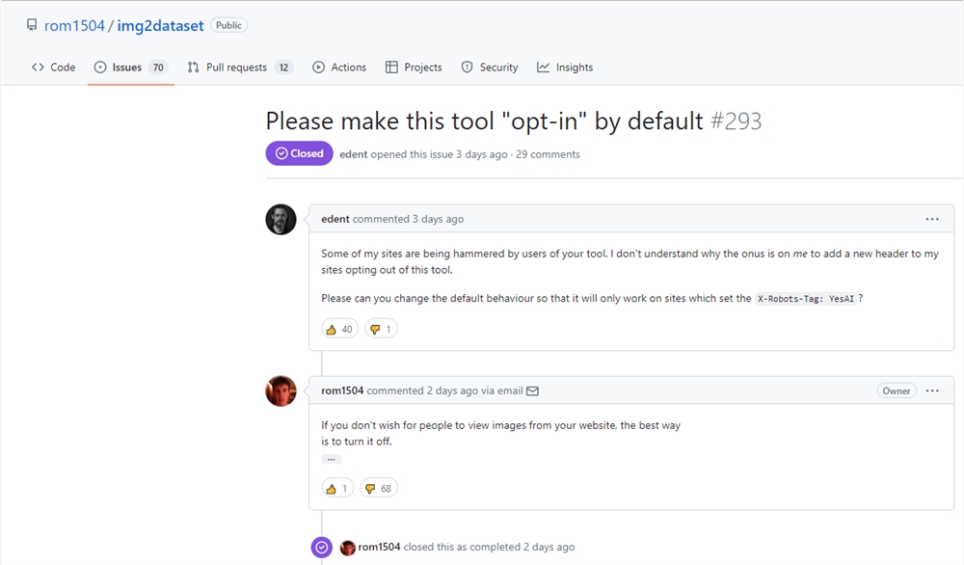This screenshot has width=964, height=565.
Task: Toggle thumbs down reaction with 68 votes
Action: pyautogui.click(x=379, y=489)
